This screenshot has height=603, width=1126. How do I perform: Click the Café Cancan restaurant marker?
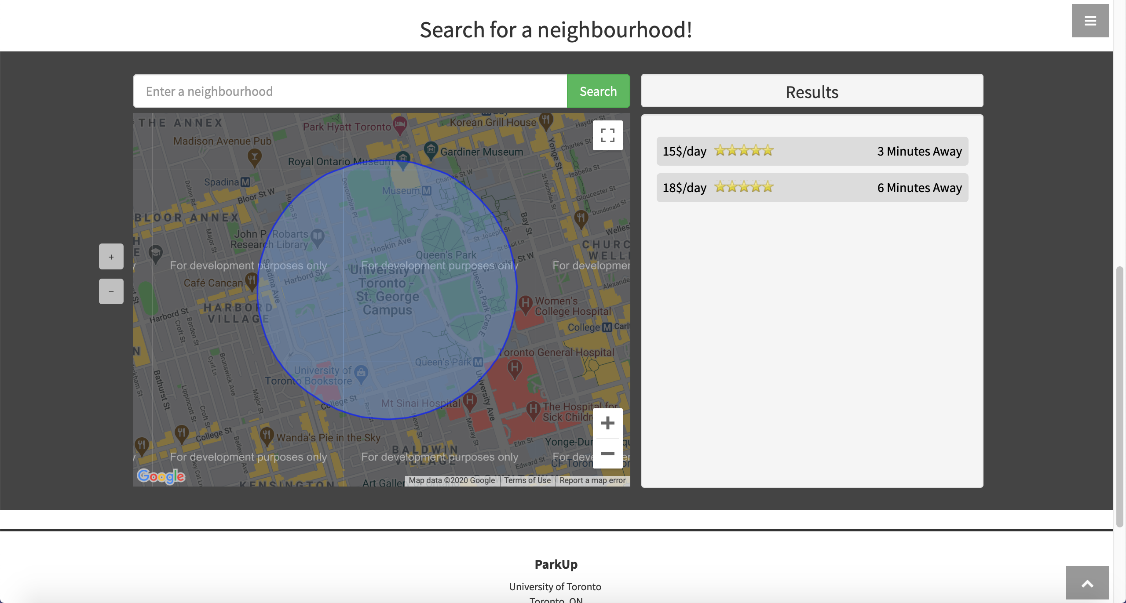coord(251,280)
